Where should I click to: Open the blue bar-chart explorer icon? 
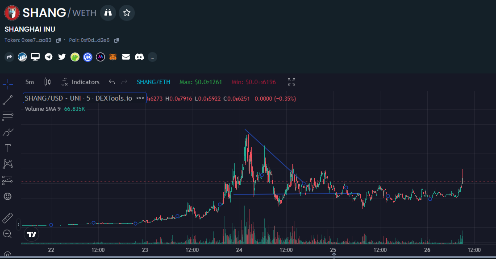(x=22, y=57)
